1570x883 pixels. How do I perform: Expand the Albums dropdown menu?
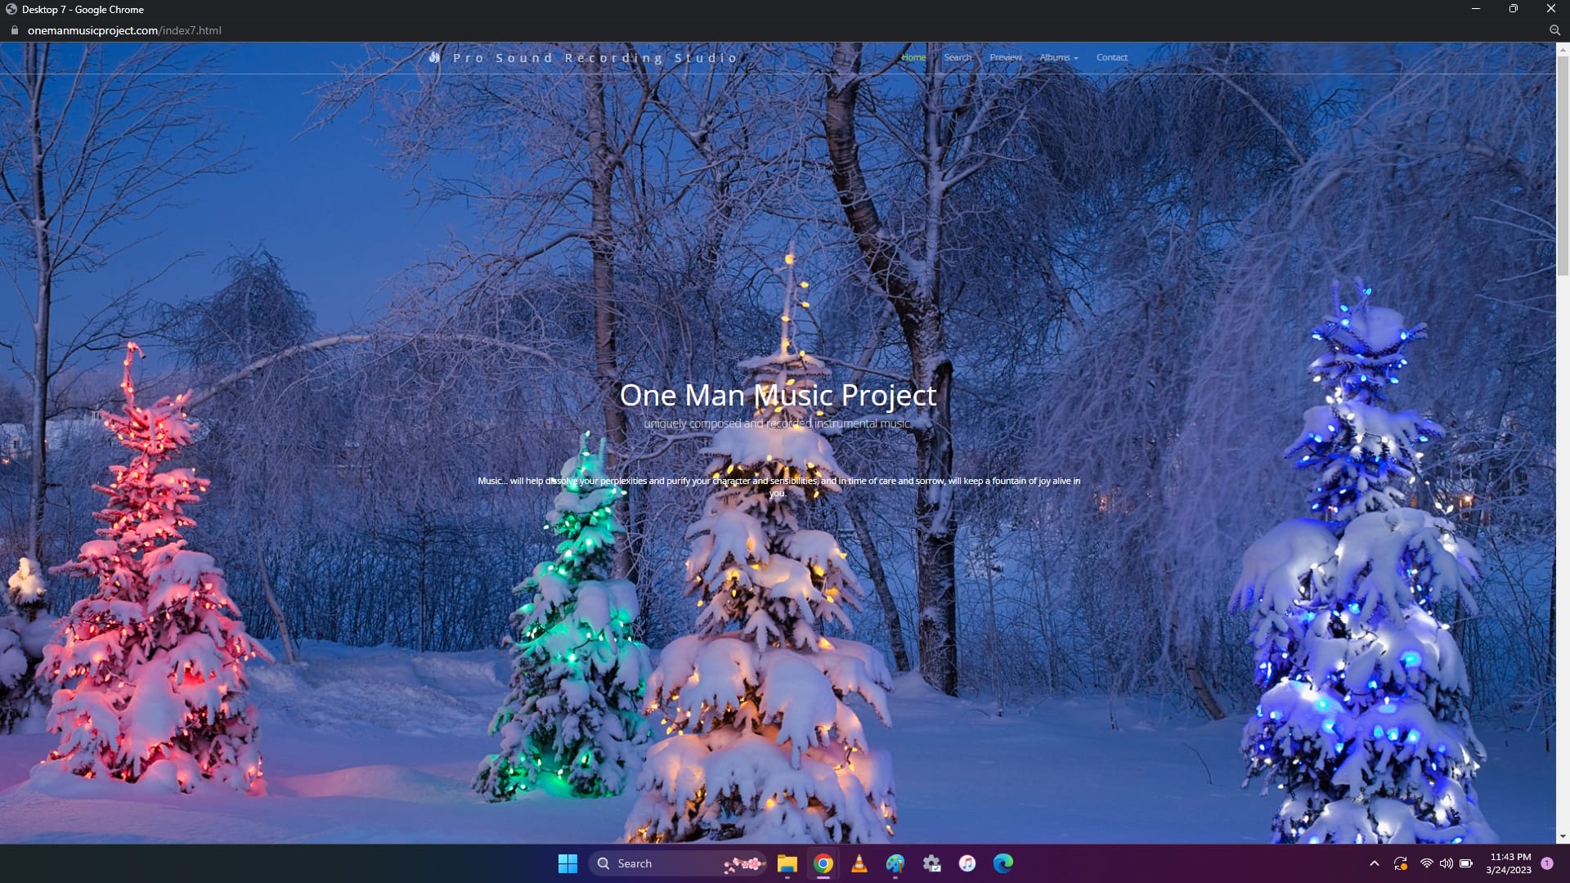tap(1058, 57)
